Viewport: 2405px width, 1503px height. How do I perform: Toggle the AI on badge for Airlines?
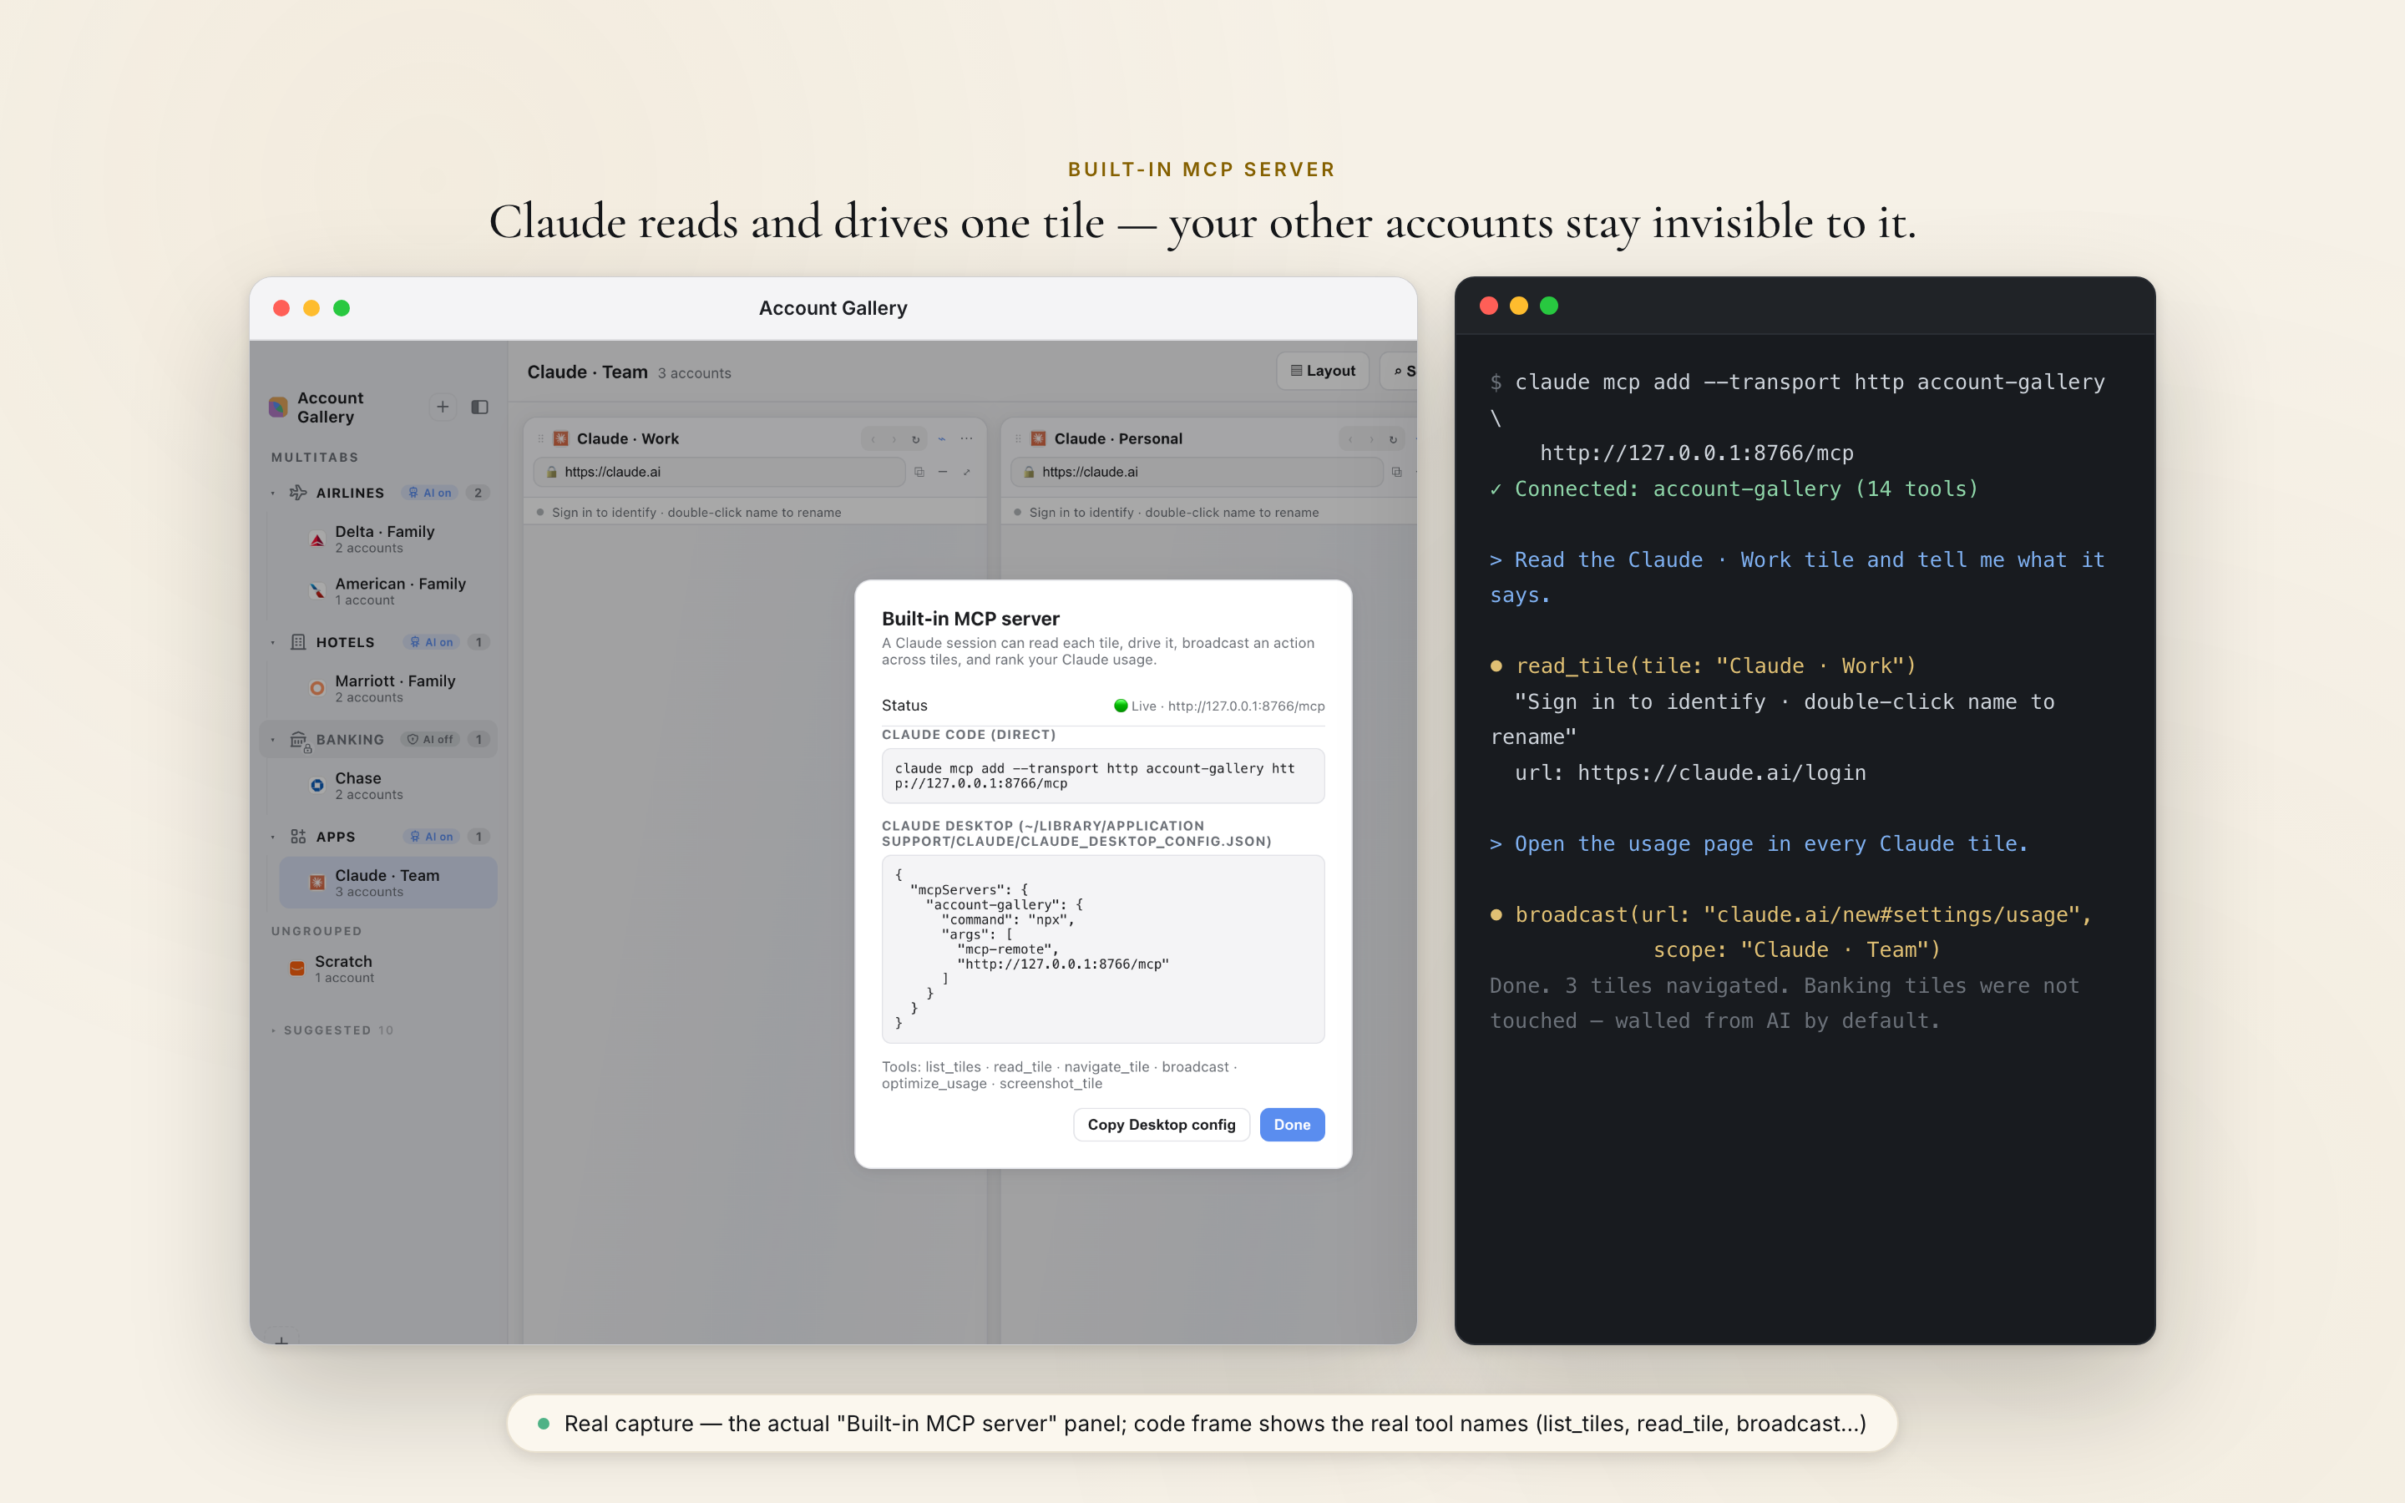click(x=430, y=493)
